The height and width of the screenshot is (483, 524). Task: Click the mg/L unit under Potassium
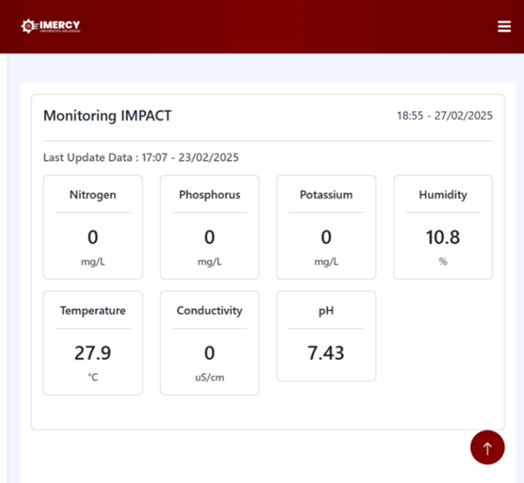coord(326,262)
